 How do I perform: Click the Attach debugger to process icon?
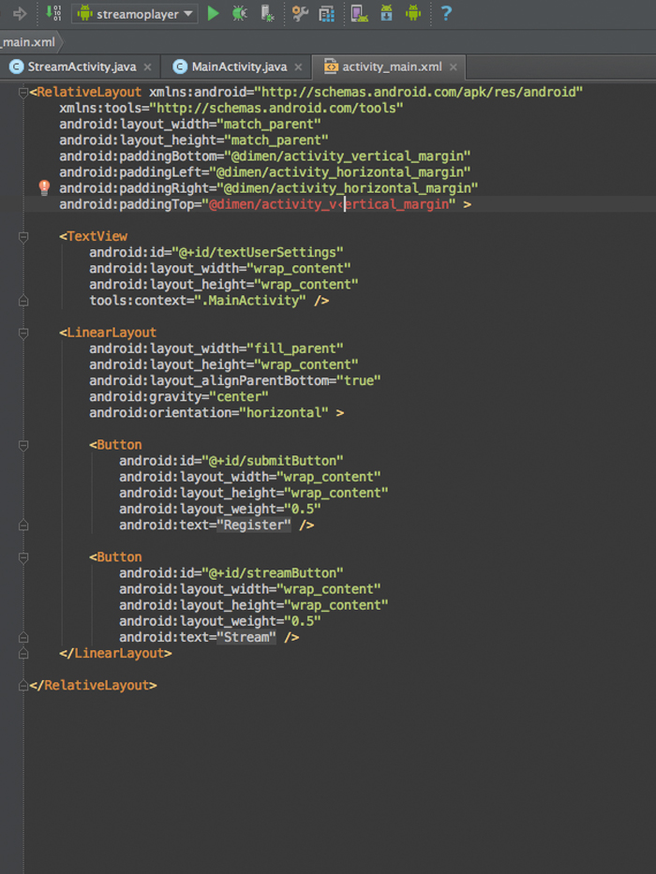click(267, 13)
